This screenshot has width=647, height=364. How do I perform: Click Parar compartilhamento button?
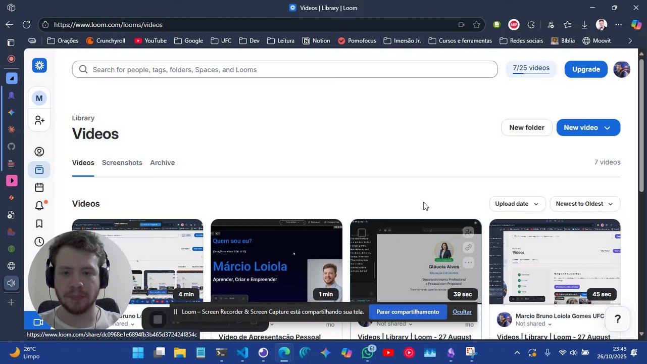pos(408,312)
